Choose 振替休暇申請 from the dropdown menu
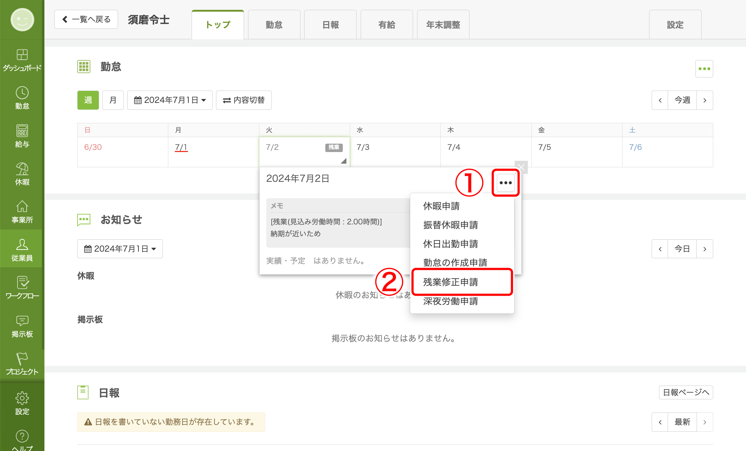Viewport: 746px width, 451px height. click(x=462, y=225)
